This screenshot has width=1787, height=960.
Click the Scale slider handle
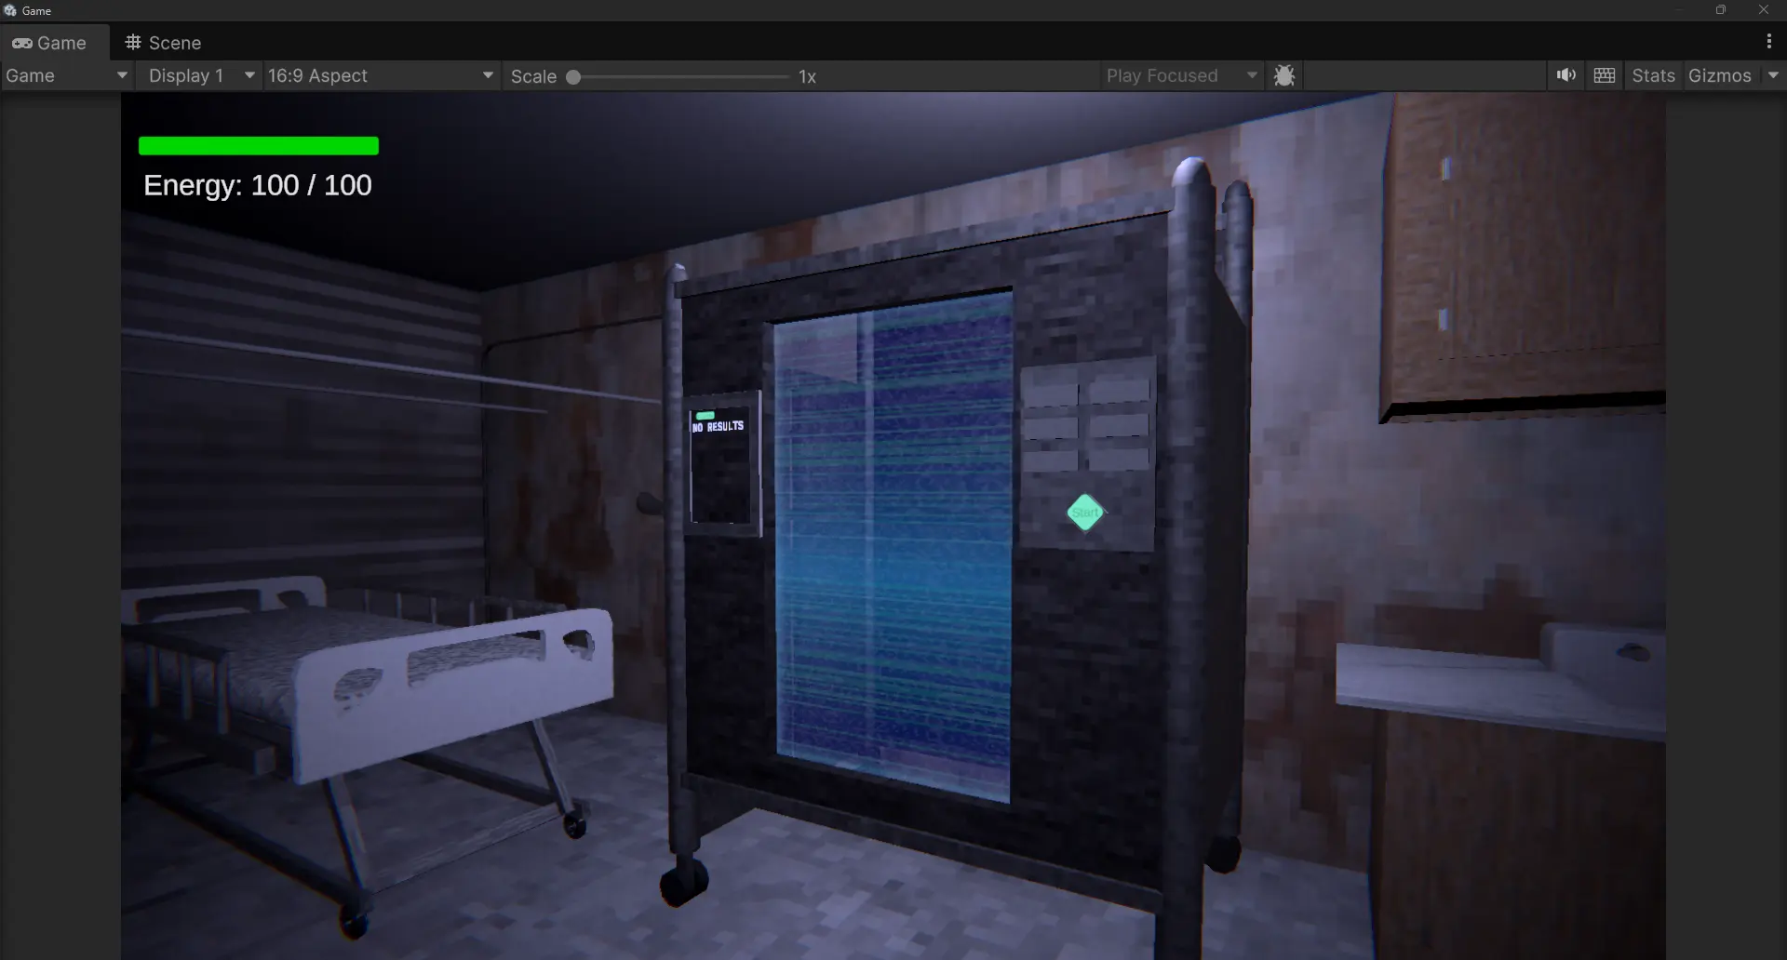pos(574,77)
